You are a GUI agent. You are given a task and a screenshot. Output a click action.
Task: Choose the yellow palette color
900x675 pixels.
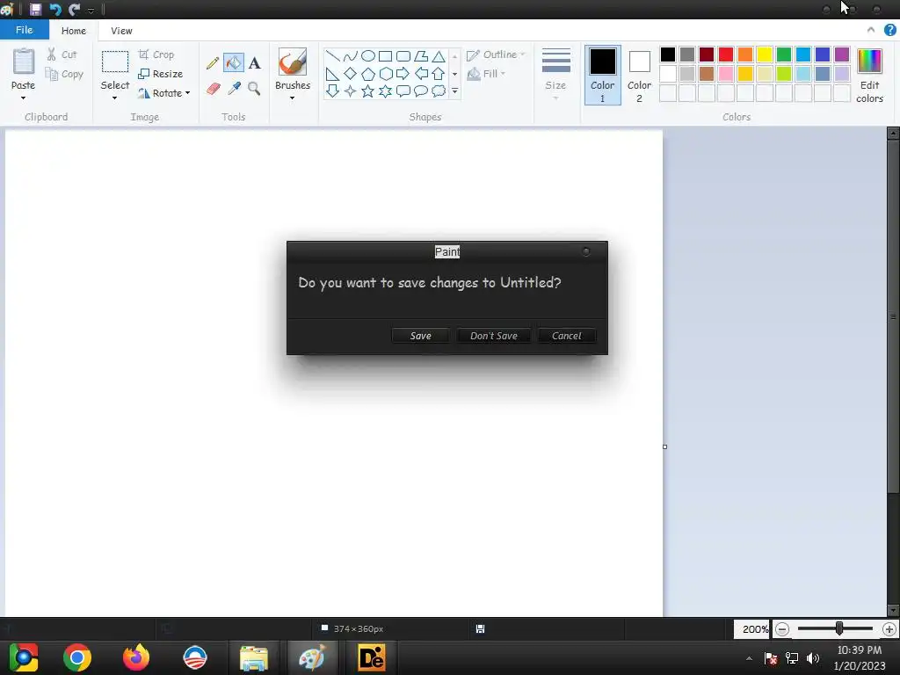[765, 54]
